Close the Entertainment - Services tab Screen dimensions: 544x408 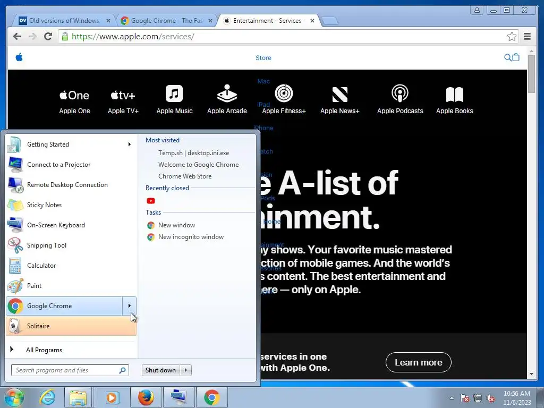[312, 21]
